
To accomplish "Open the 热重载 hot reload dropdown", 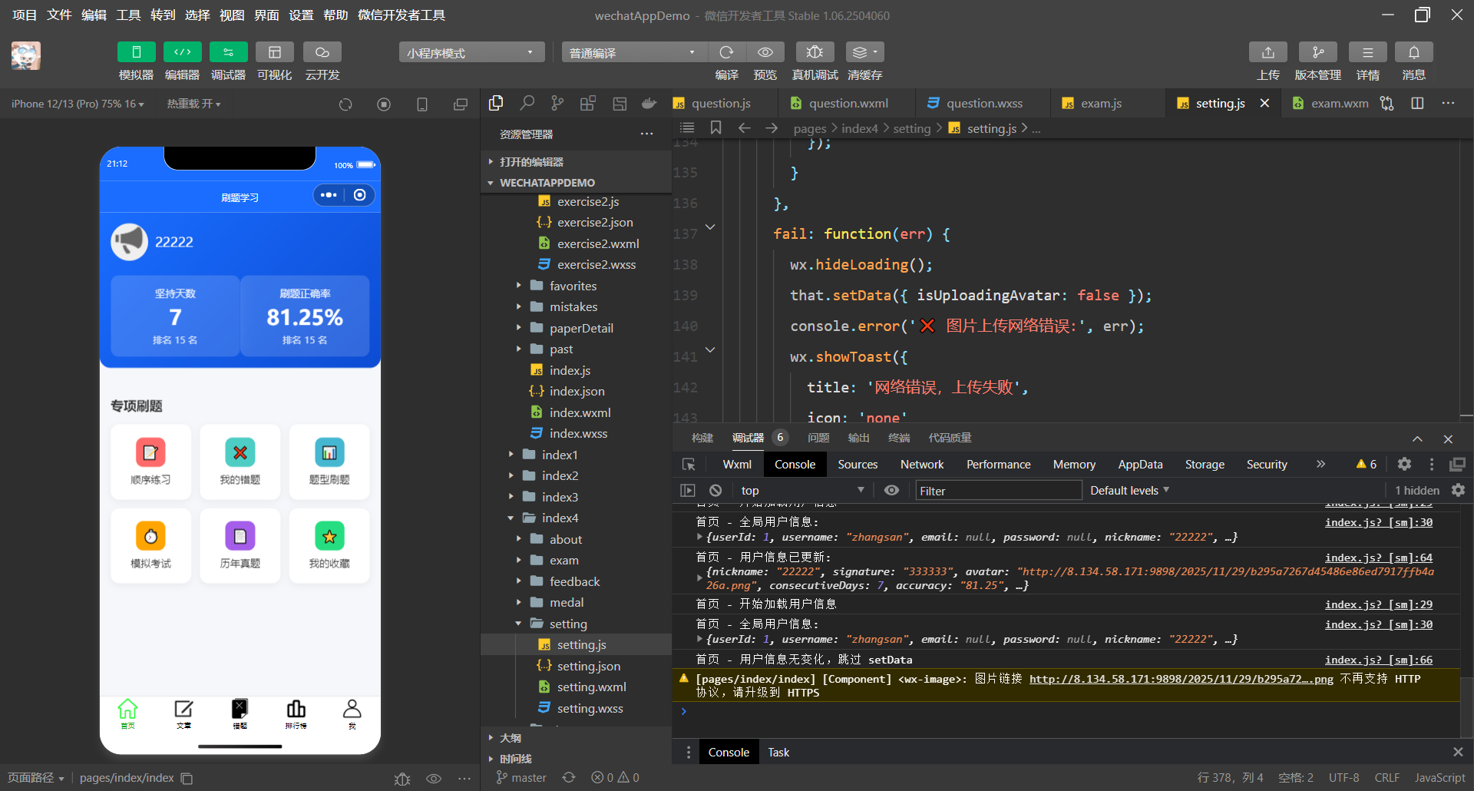I will coord(193,104).
